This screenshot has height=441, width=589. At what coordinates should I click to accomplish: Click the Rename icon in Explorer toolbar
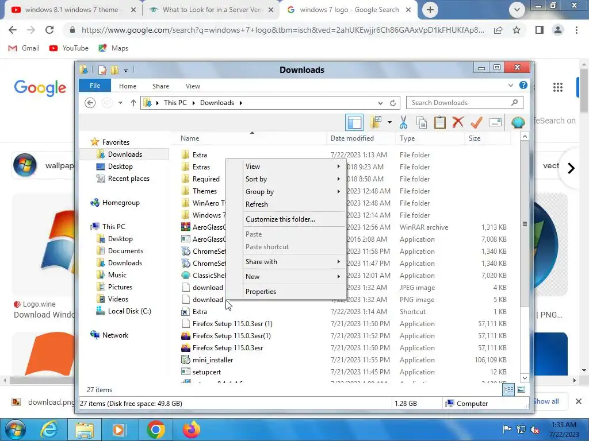495,122
